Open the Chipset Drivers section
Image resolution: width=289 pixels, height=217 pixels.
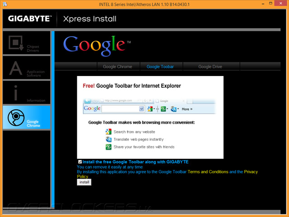(27, 43)
